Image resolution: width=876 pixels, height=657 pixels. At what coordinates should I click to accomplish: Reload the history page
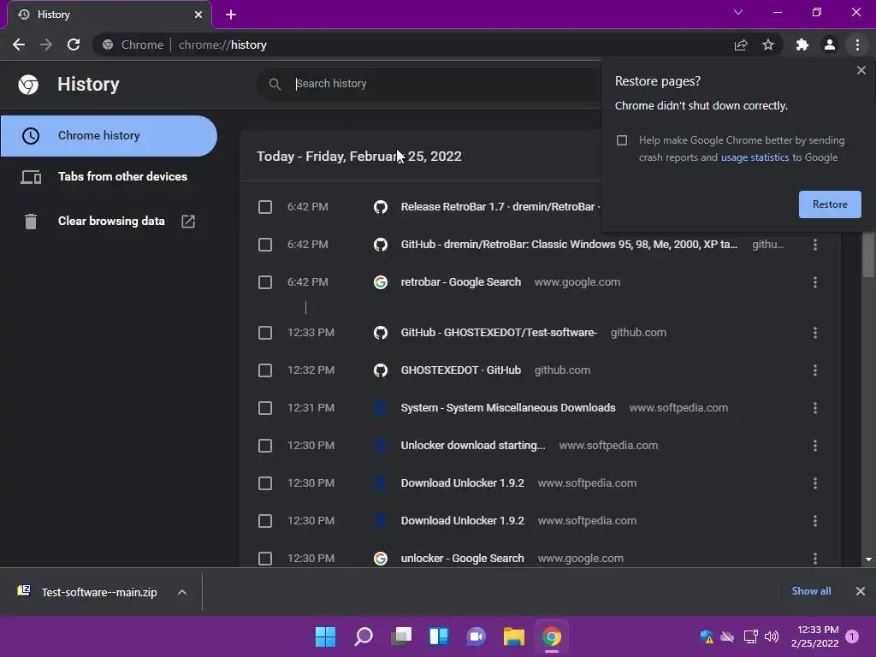tap(74, 44)
